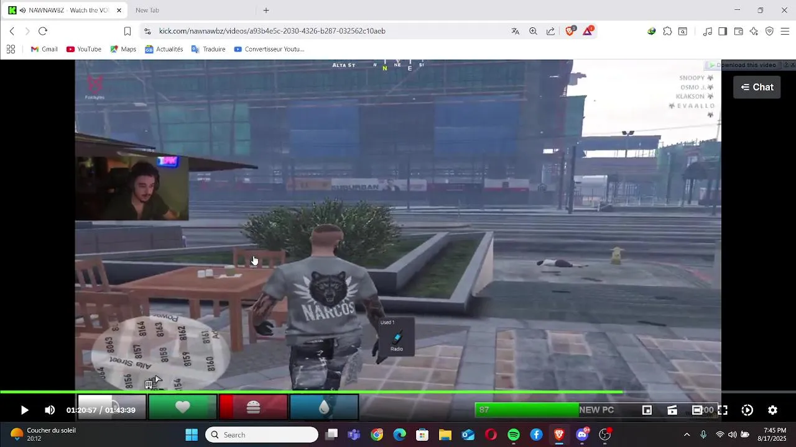Open the extensions puzzle icon
This screenshot has width=796, height=447.
pyautogui.click(x=667, y=31)
